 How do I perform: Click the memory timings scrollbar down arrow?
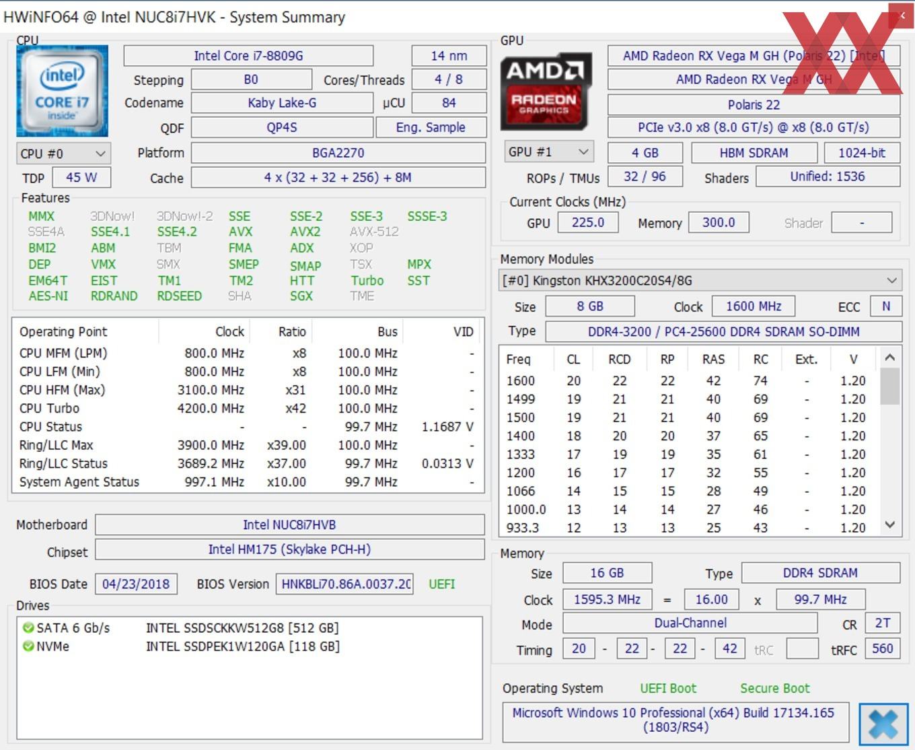click(889, 524)
